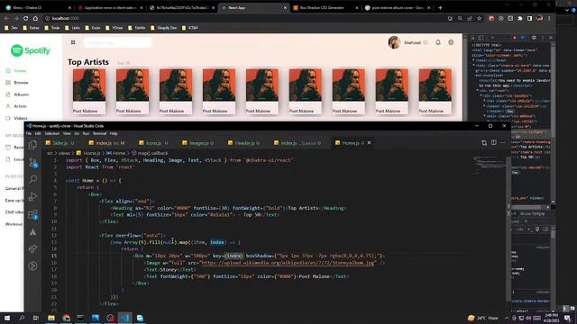Switch to Header.js editor tab
The width and height of the screenshot is (577, 324).
244,143
